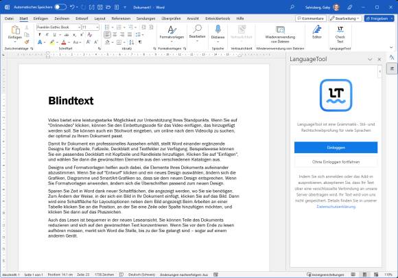Screen dimensions: 398x278
Task: Click the Einfügen paste clipboard icon
Action: [x=15, y=30]
